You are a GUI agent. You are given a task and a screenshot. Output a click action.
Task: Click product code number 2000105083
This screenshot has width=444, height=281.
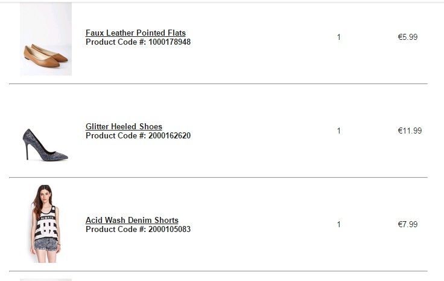pos(170,230)
